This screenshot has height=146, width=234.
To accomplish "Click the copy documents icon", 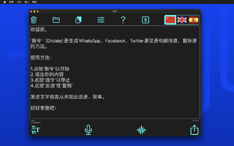I will [x=78, y=20].
